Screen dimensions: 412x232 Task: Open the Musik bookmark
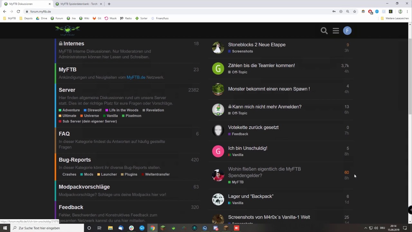[x=111, y=18]
